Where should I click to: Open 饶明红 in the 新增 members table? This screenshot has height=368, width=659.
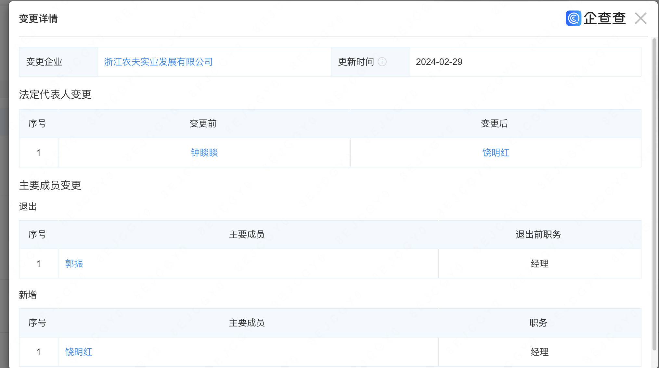(x=79, y=352)
